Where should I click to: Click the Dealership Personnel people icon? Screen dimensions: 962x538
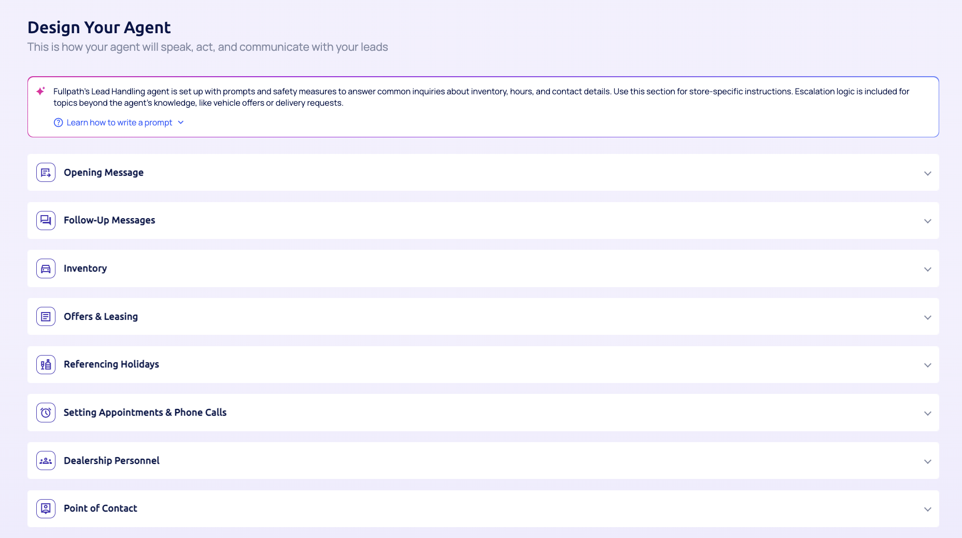coord(46,461)
